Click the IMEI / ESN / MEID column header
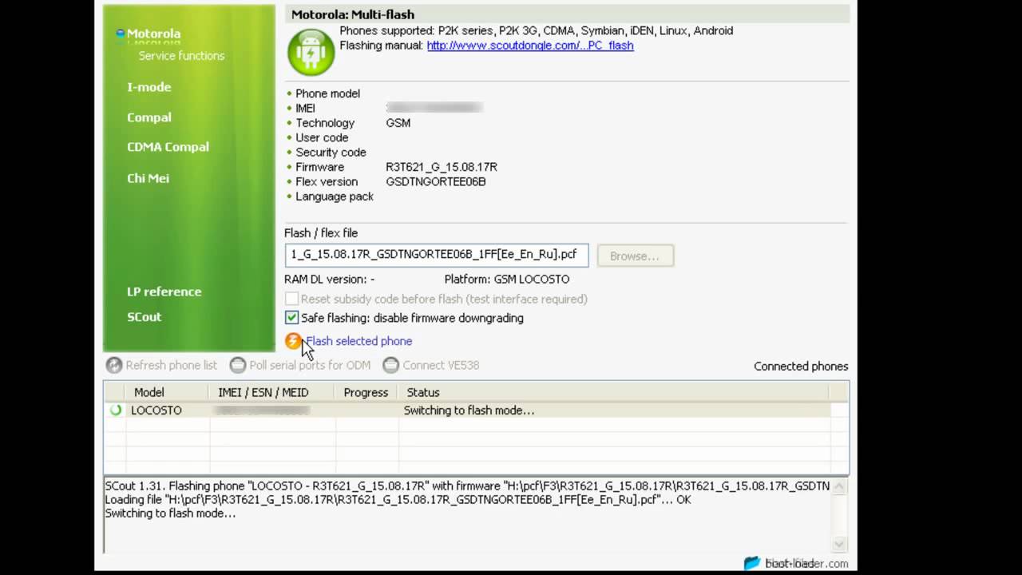The width and height of the screenshot is (1022, 575). [273, 392]
